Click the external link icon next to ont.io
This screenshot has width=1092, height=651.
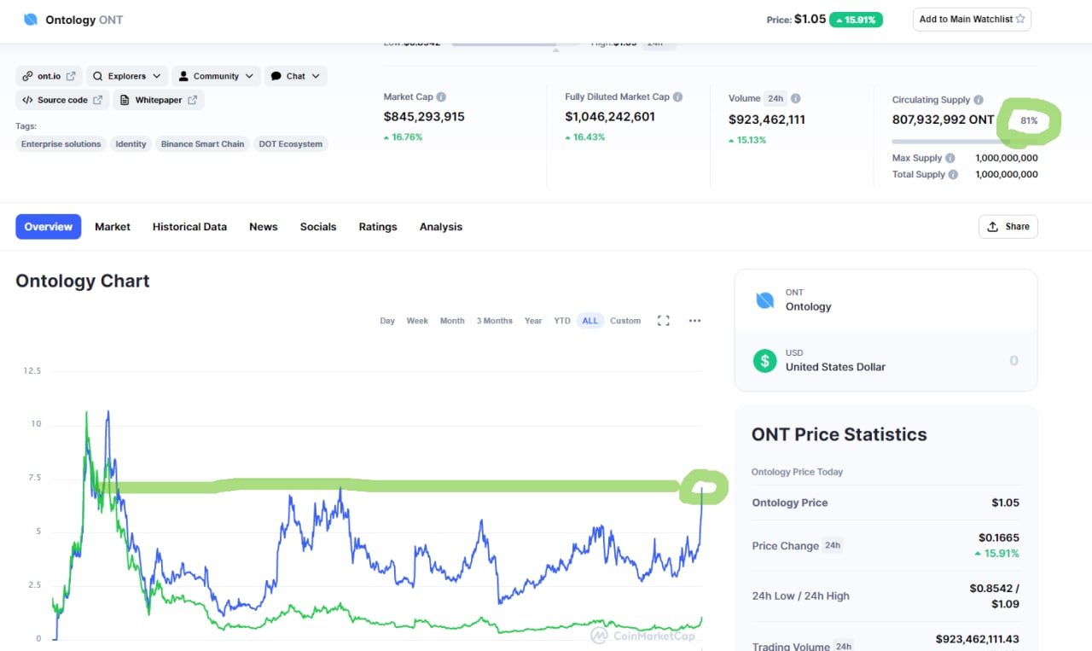click(71, 76)
